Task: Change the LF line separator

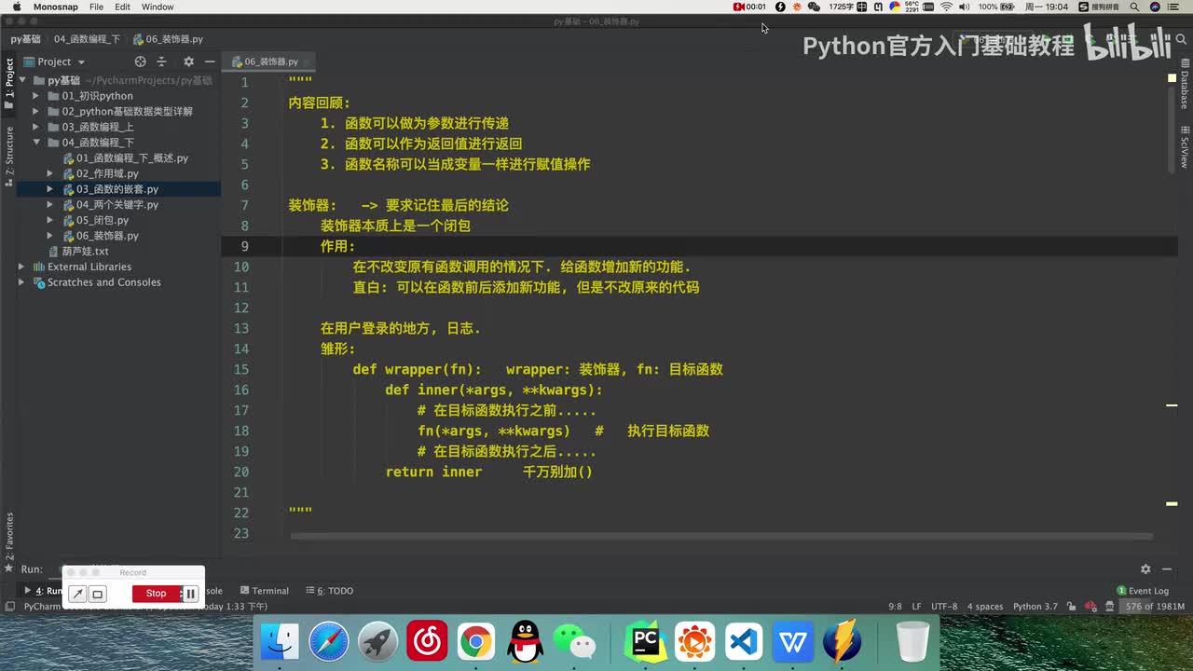Action: 916,607
